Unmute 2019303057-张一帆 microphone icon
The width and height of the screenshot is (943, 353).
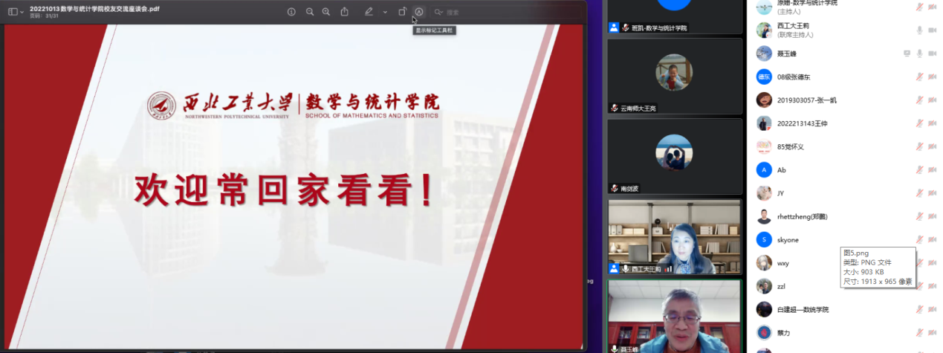coord(920,100)
